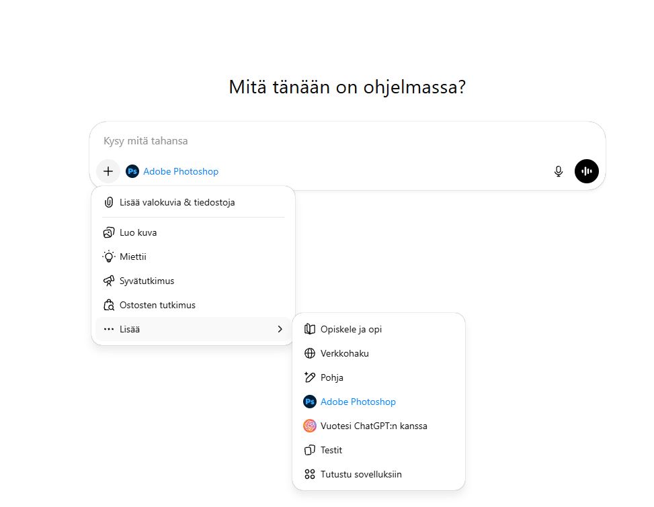Click the Kysy mitä tahansa input field

pos(323,141)
